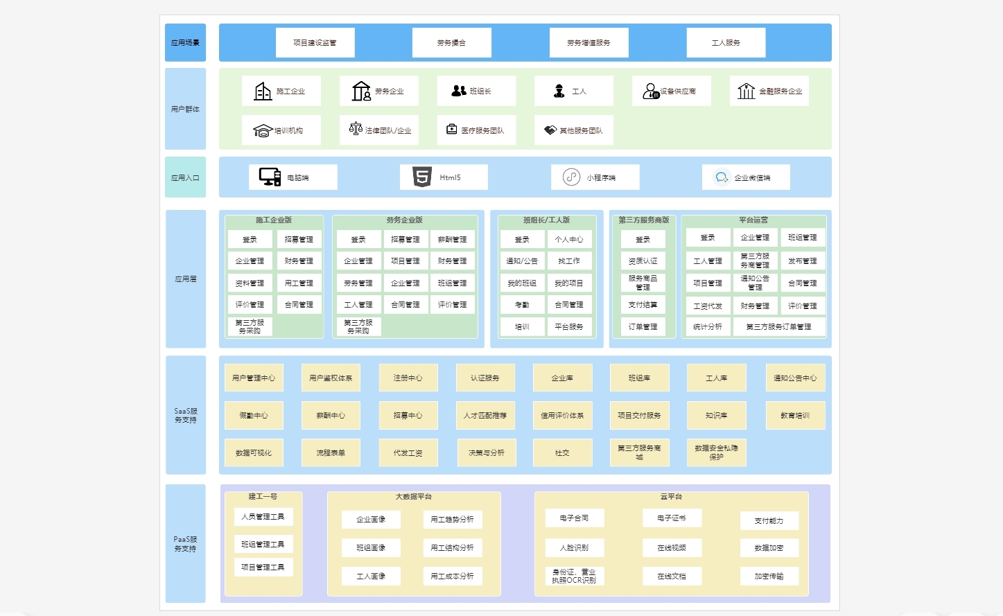1003x616 pixels.
Task: Click the 设备供应商 supplier icon
Action: [x=651, y=91]
